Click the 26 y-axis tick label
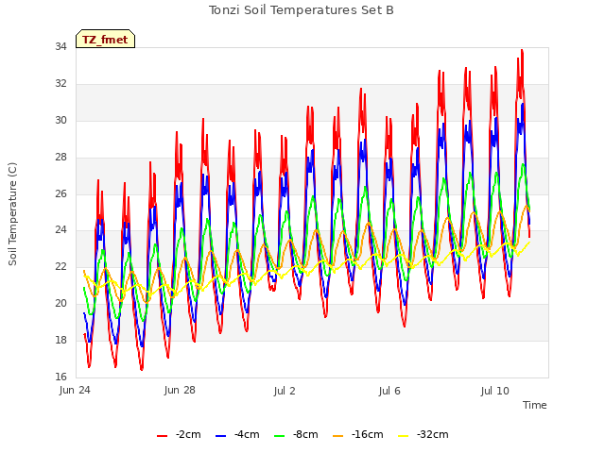The image size is (605, 453). coord(60,193)
